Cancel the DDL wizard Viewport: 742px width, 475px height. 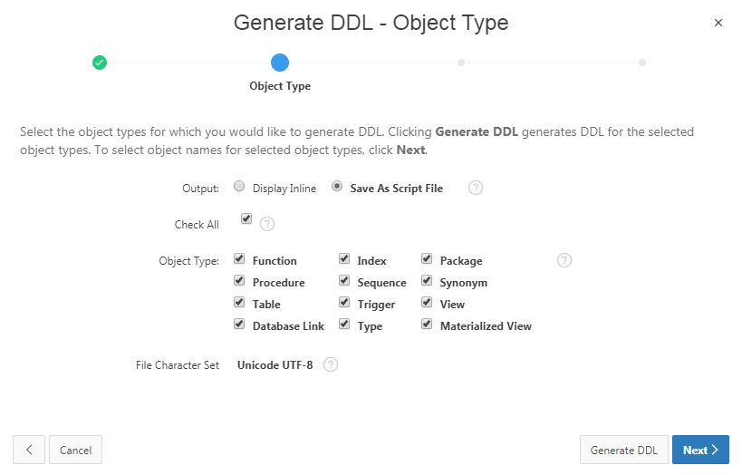point(75,450)
